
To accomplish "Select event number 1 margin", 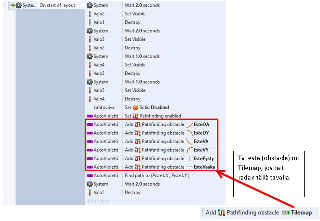I will (x=5, y=5).
